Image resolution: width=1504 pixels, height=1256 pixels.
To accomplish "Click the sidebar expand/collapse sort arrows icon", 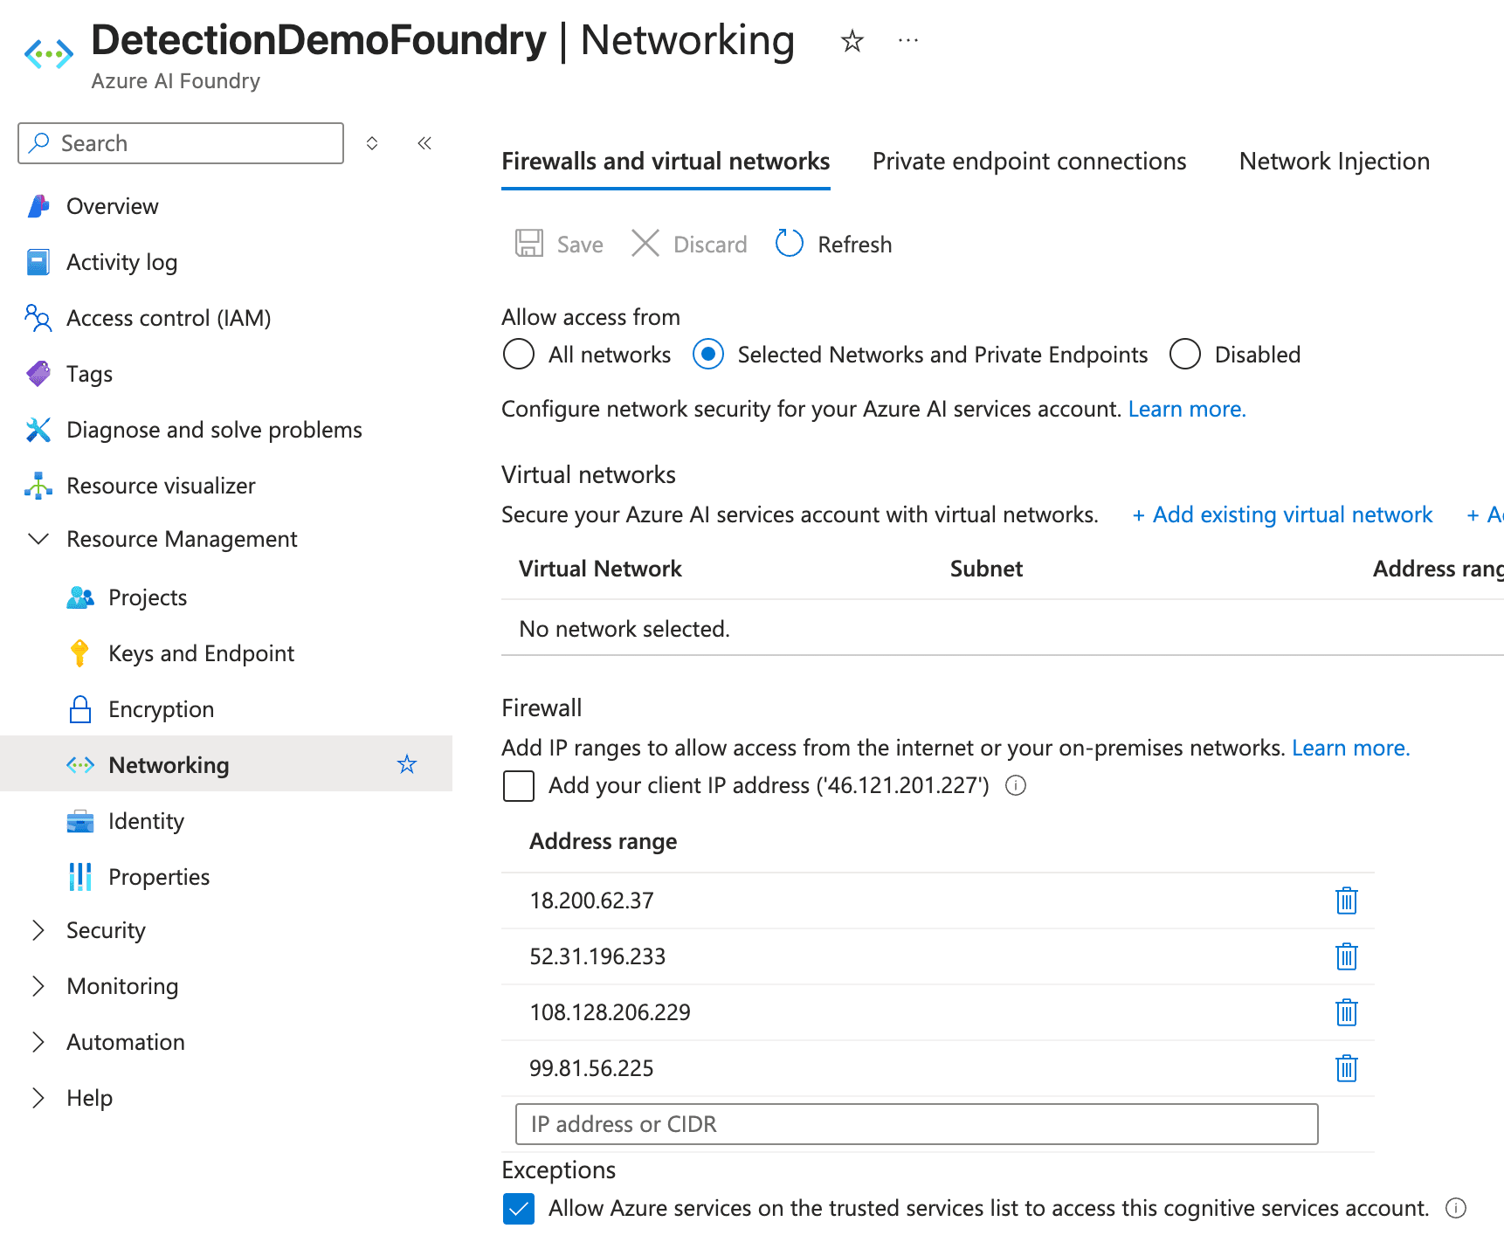I will [372, 143].
